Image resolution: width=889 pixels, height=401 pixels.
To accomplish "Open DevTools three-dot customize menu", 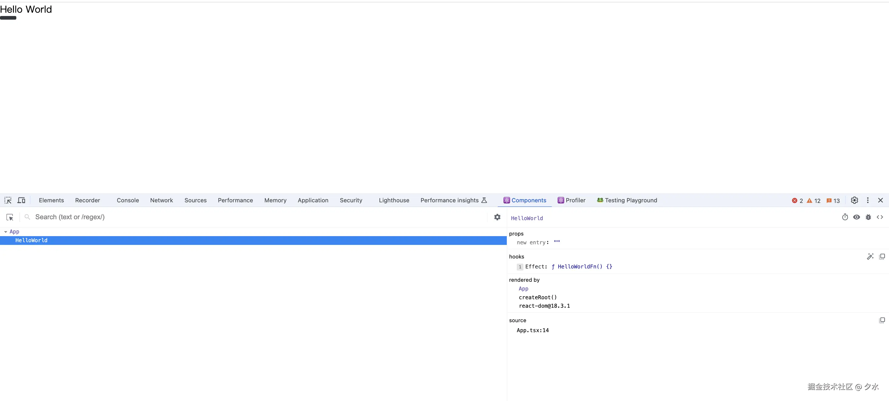I will [868, 200].
